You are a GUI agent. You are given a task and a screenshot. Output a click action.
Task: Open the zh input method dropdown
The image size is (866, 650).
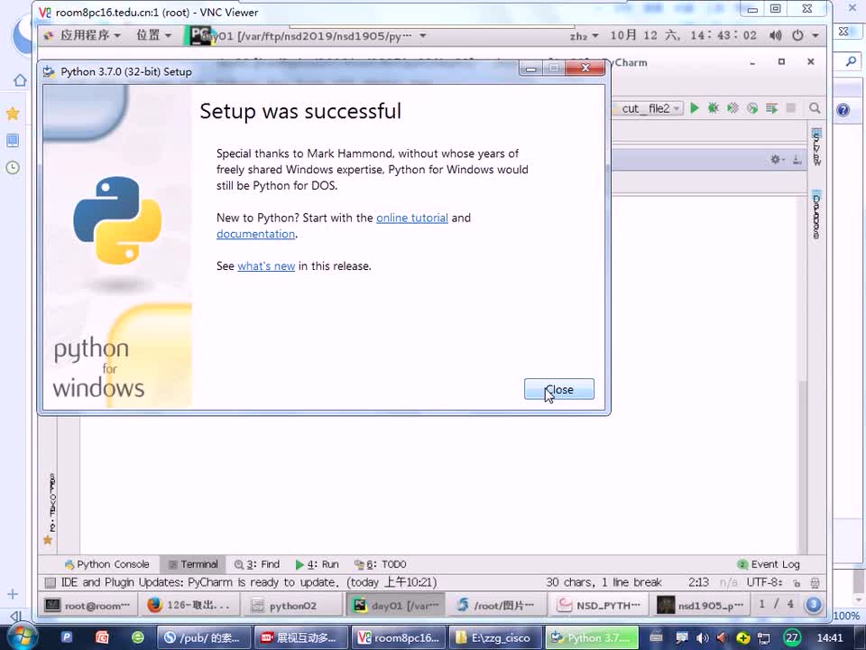coord(584,36)
